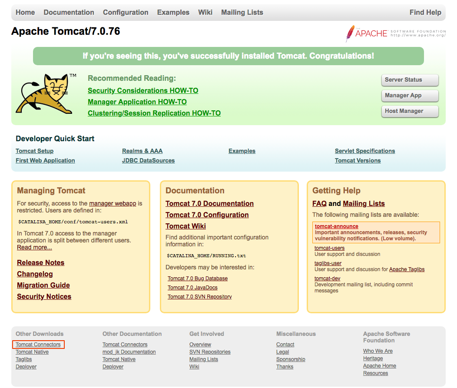The image size is (457, 388).
Task: Click Tomcat Native under Other Downloads
Action: click(32, 352)
